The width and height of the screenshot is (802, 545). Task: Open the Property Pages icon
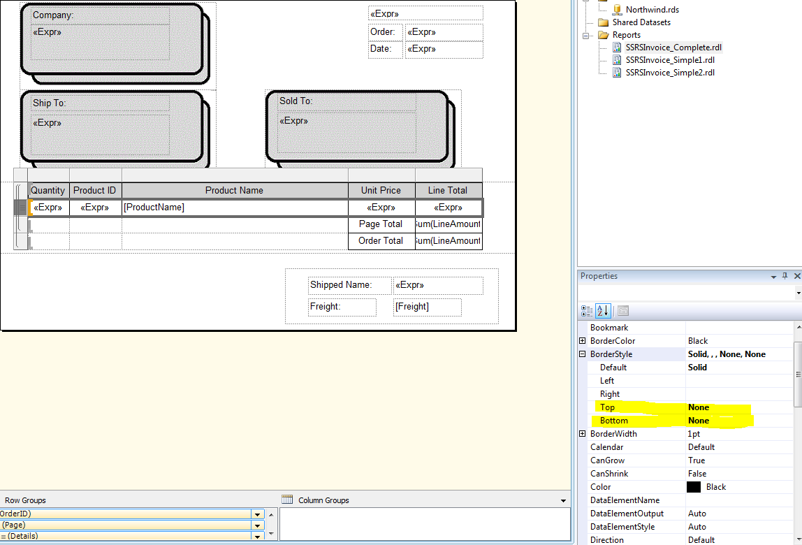pyautogui.click(x=621, y=311)
